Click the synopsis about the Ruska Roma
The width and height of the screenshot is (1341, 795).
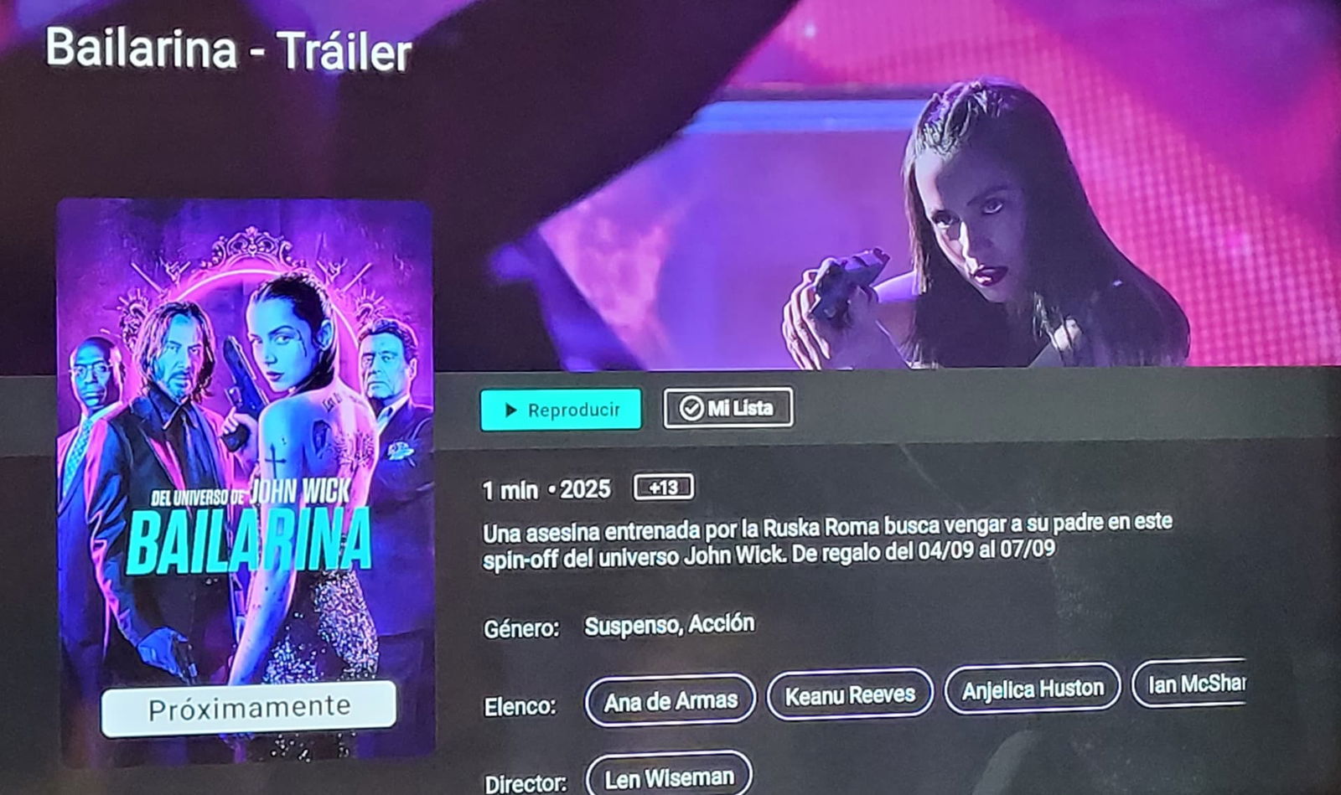(827, 540)
